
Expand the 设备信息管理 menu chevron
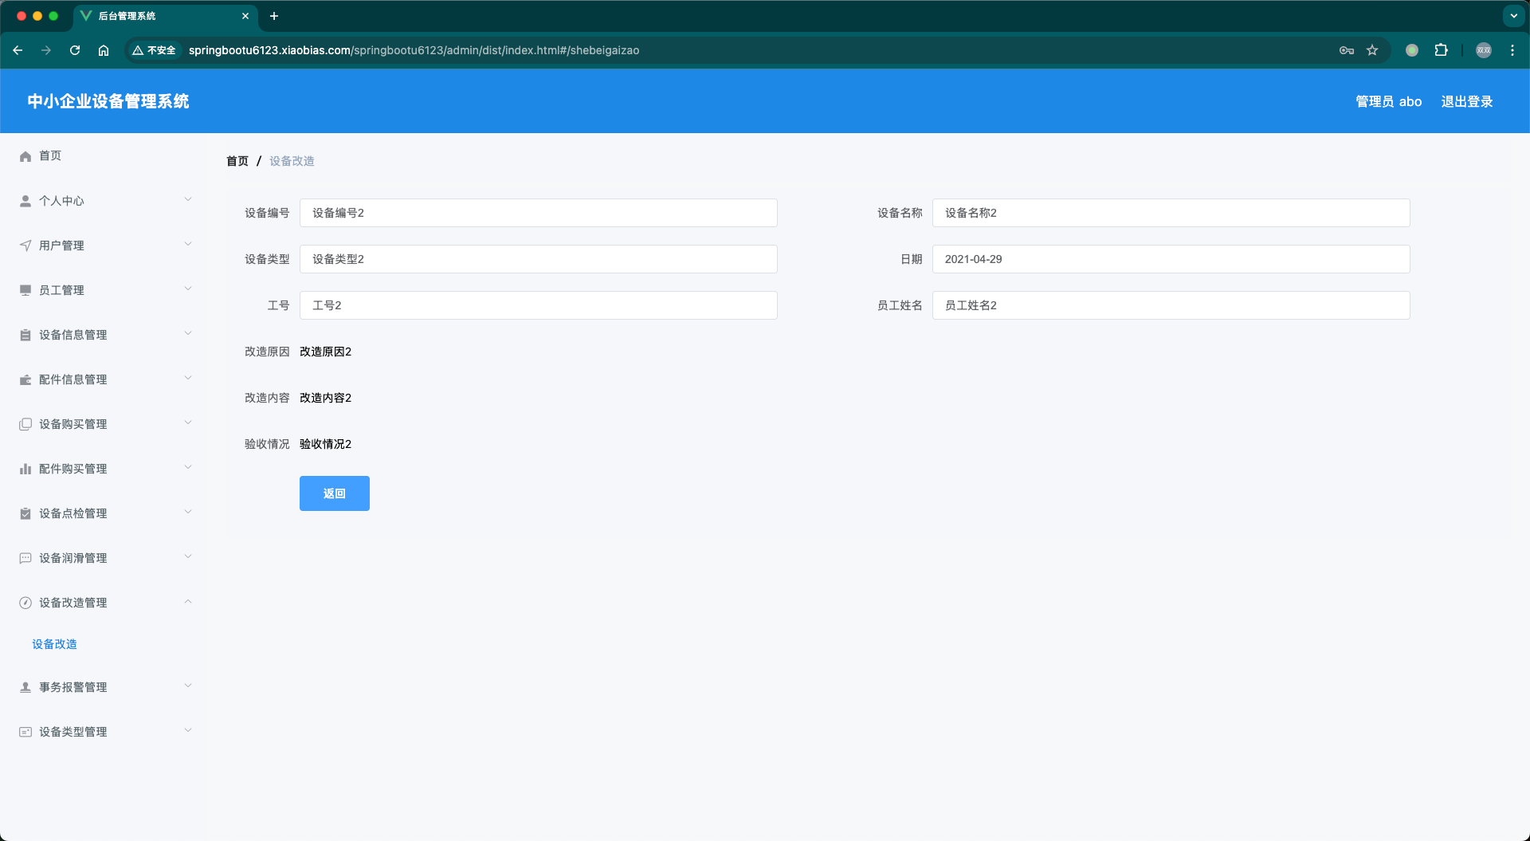188,334
